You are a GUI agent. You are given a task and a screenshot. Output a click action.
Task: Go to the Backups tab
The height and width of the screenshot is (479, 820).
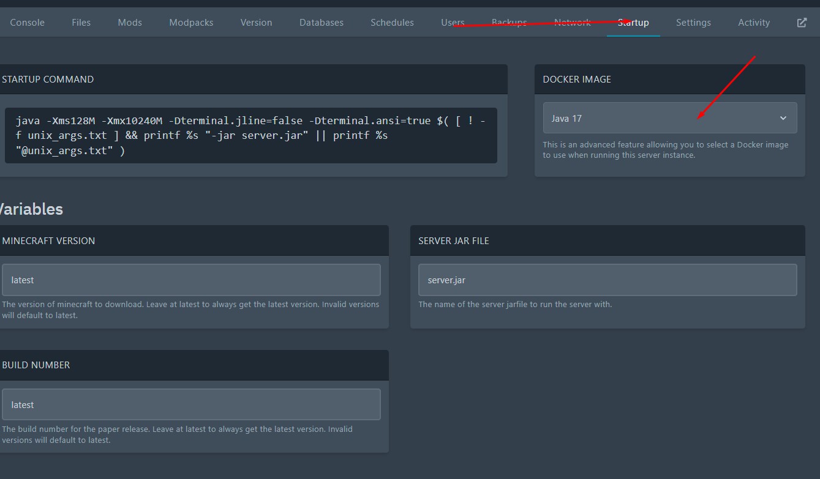[x=509, y=23]
